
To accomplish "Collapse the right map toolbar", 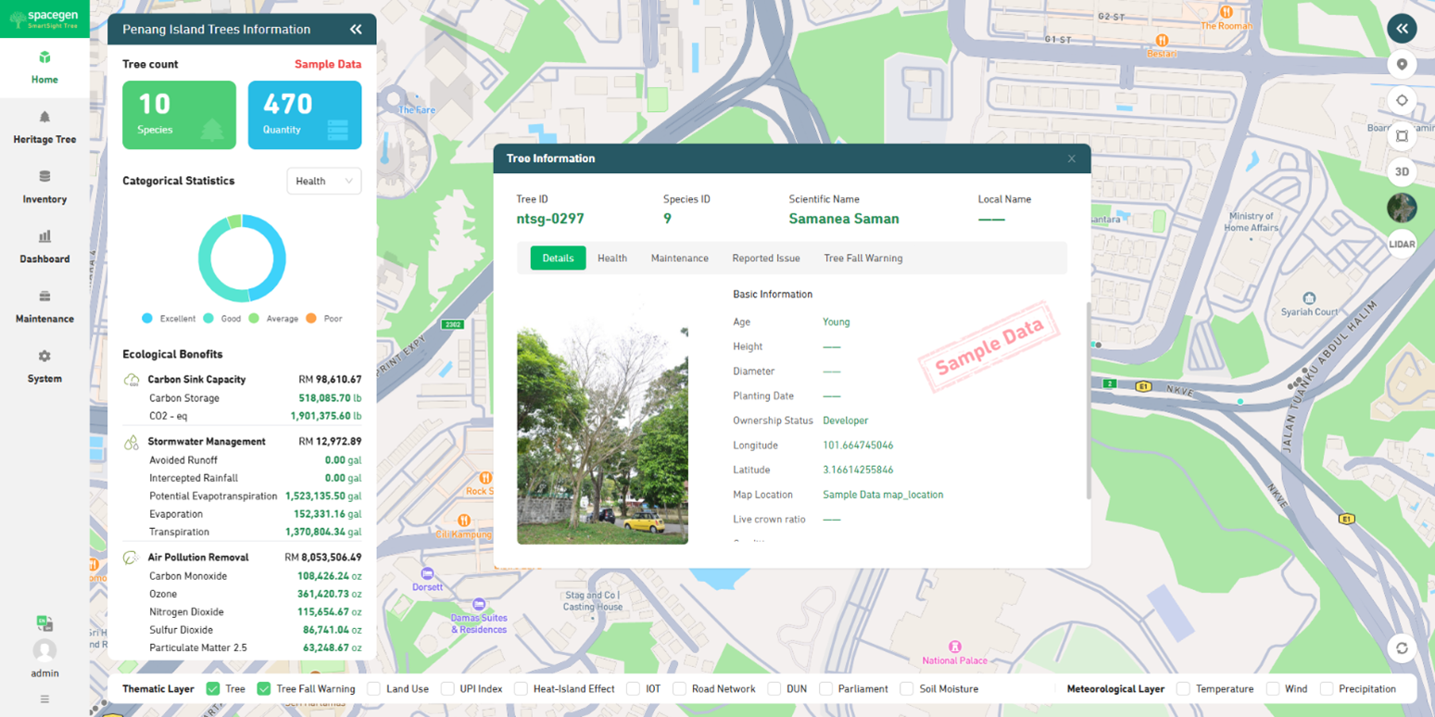I will (1402, 29).
